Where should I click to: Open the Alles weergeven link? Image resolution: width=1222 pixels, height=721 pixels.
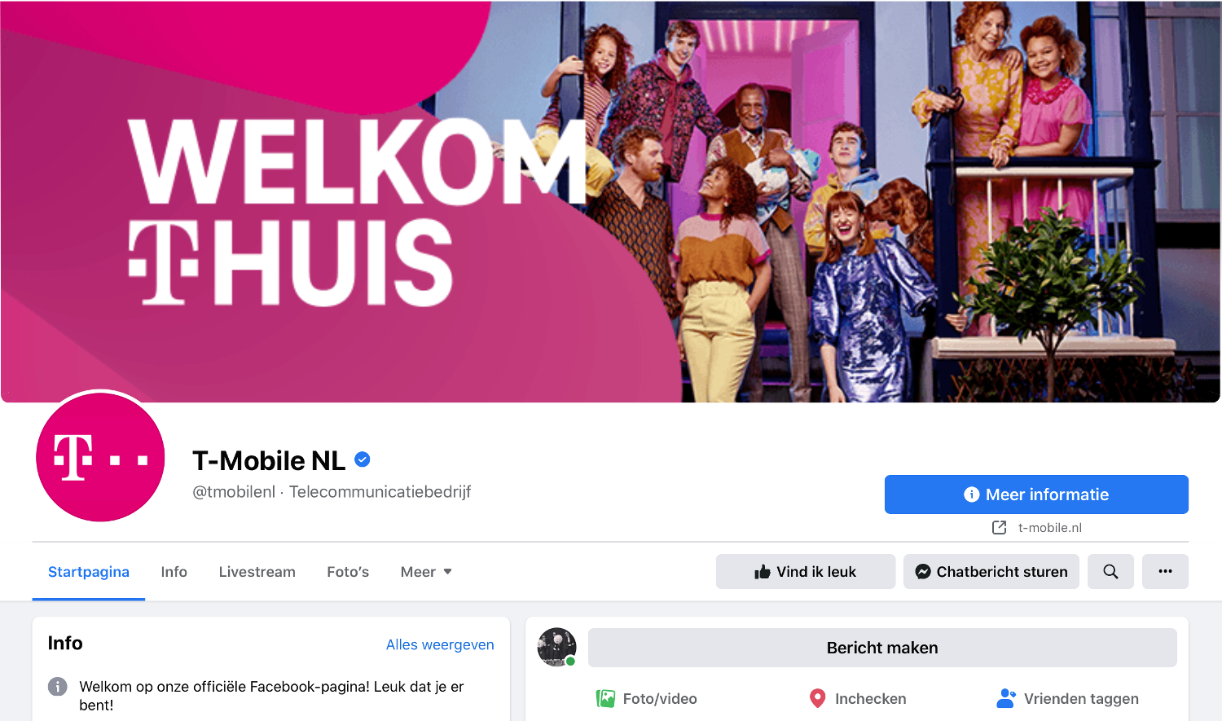pyautogui.click(x=440, y=644)
